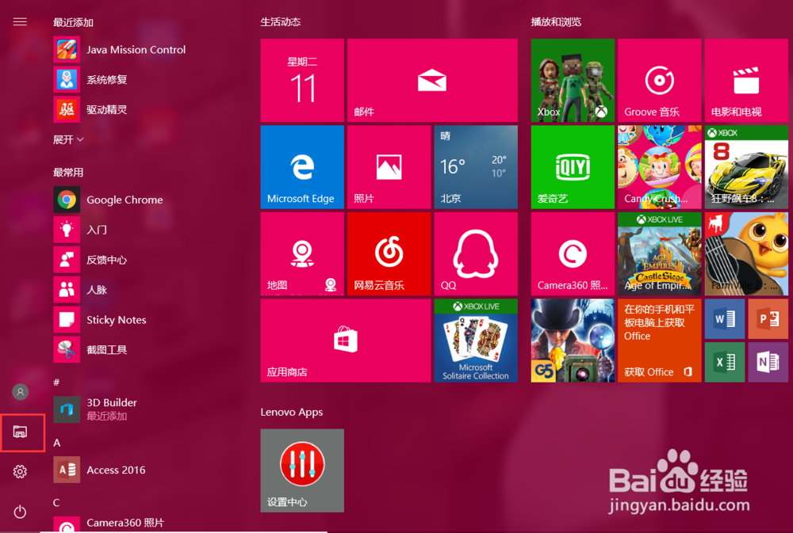
Task: Launch Sticky Notes
Action: [100, 320]
